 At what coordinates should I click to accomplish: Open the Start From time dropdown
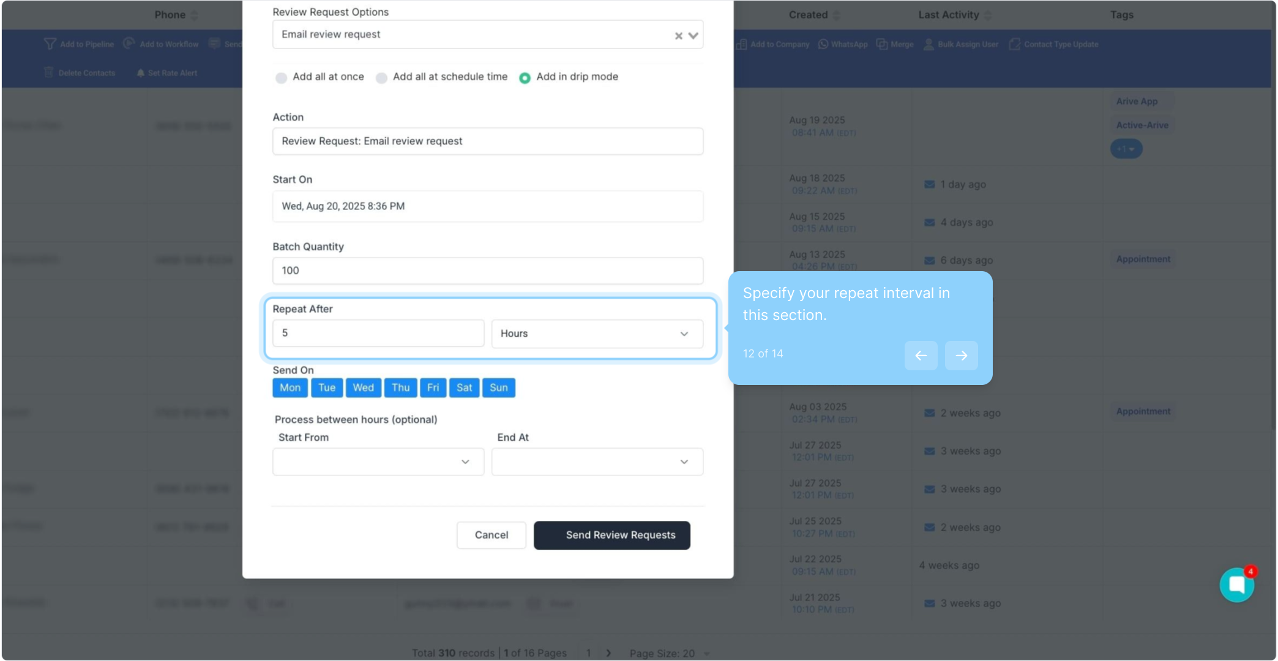378,461
